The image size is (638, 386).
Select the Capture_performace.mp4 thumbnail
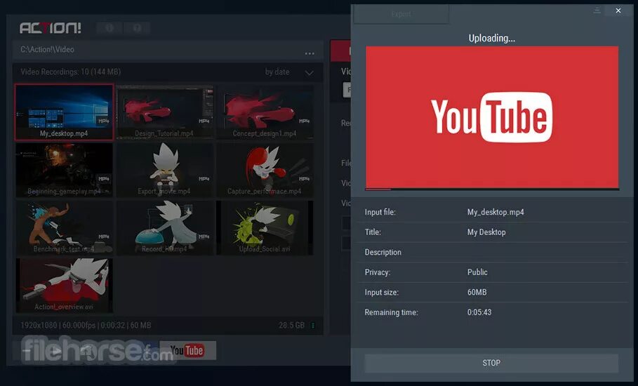pos(265,170)
